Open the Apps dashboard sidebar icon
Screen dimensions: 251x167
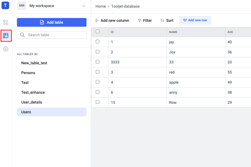[x=6, y=22]
